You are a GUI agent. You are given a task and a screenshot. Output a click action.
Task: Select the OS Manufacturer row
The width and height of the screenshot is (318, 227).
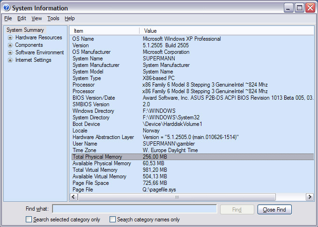pyautogui.click(x=192, y=52)
